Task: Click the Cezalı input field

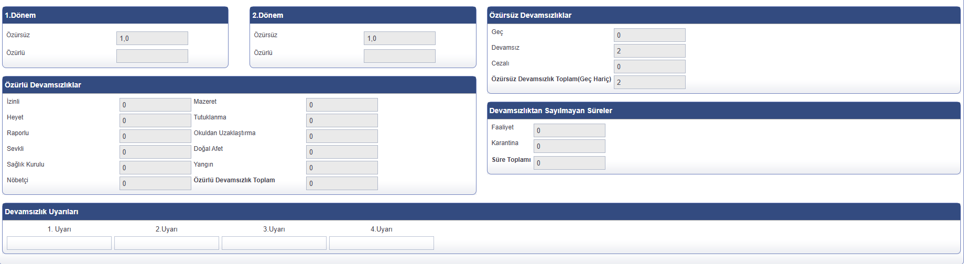Action: (x=649, y=67)
